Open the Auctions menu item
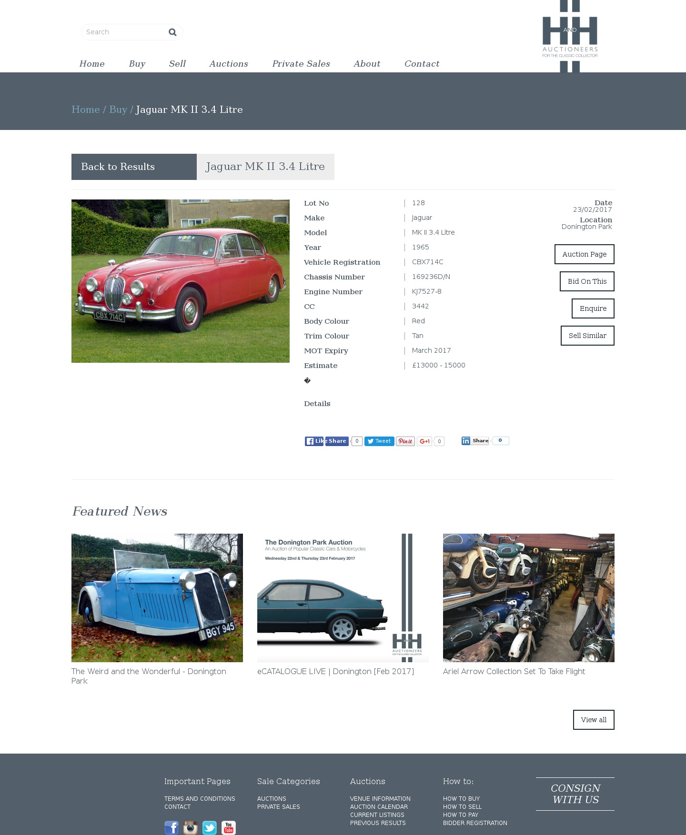Screen dimensions: 686x835 (229, 64)
